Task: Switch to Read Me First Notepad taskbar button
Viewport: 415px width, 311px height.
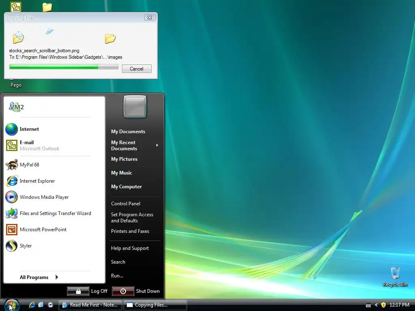Action: (x=90, y=305)
